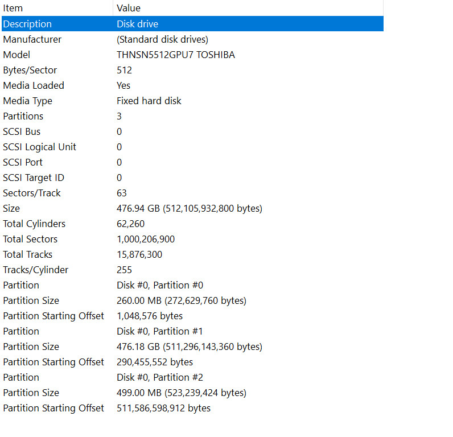The height and width of the screenshot is (437, 453).
Task: Select the Total Cylinders row
Action: 192,224
